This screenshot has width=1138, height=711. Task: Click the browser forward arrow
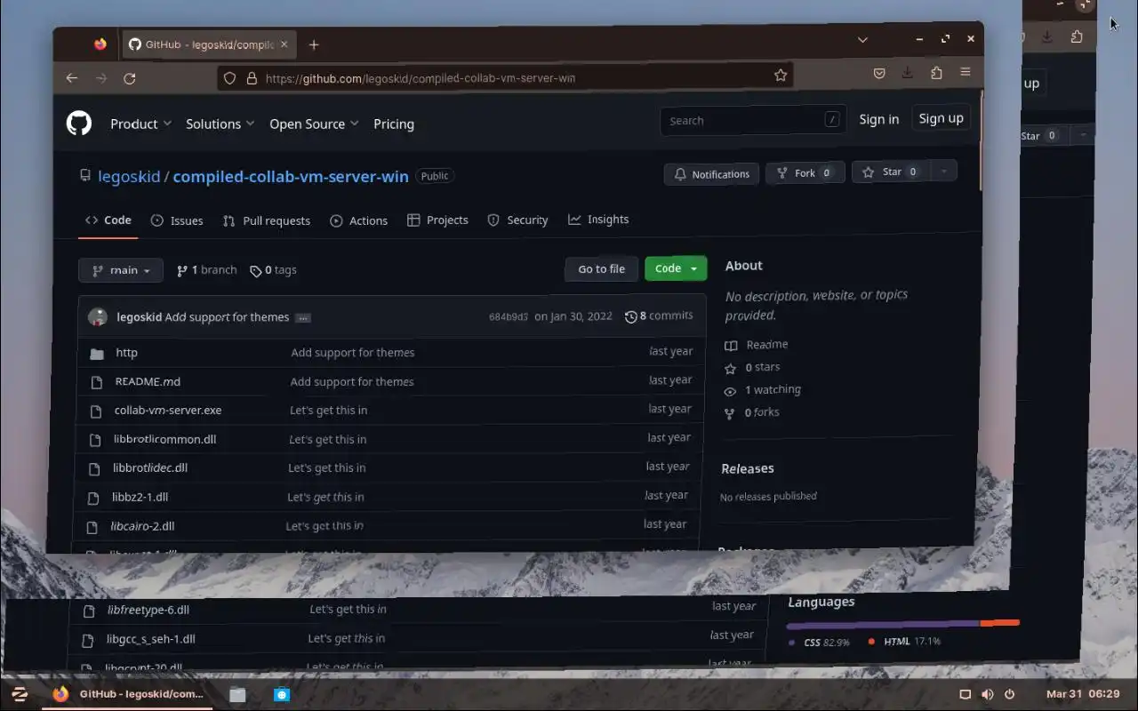point(100,78)
